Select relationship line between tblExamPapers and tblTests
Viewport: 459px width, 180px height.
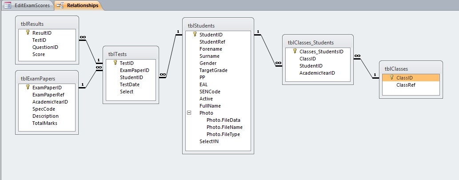pos(91,79)
